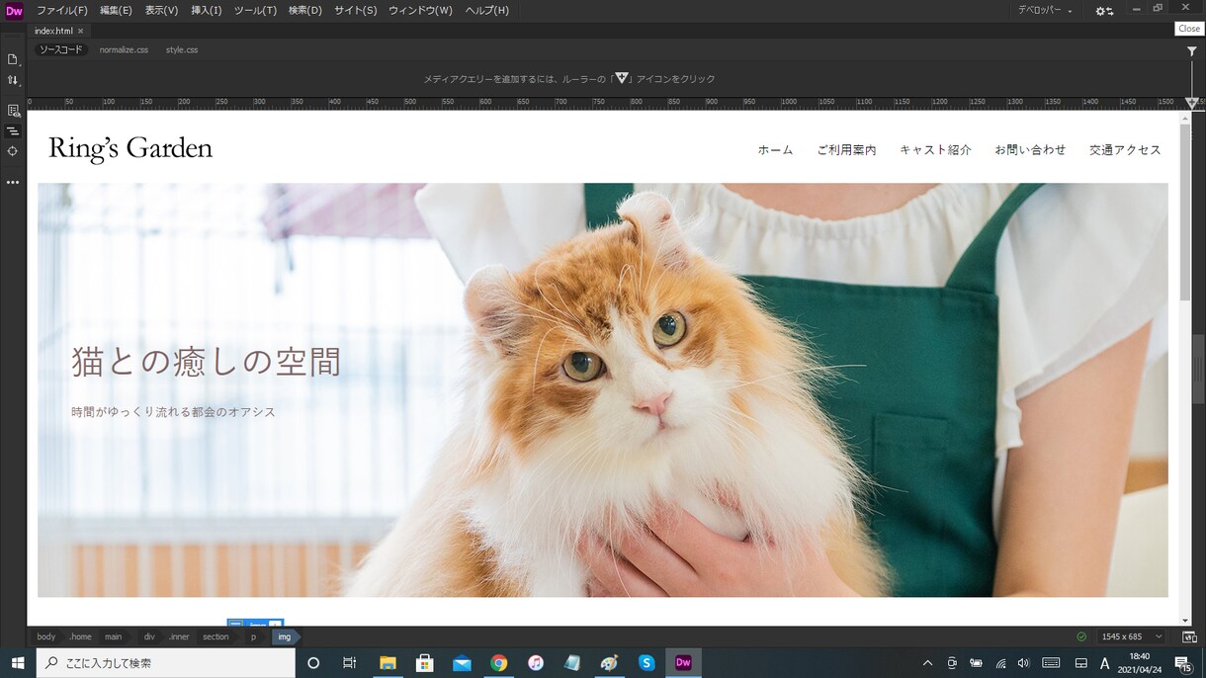Screen dimensions: 1206x678
Task: Open Task View in the taskbar
Action: (349, 663)
